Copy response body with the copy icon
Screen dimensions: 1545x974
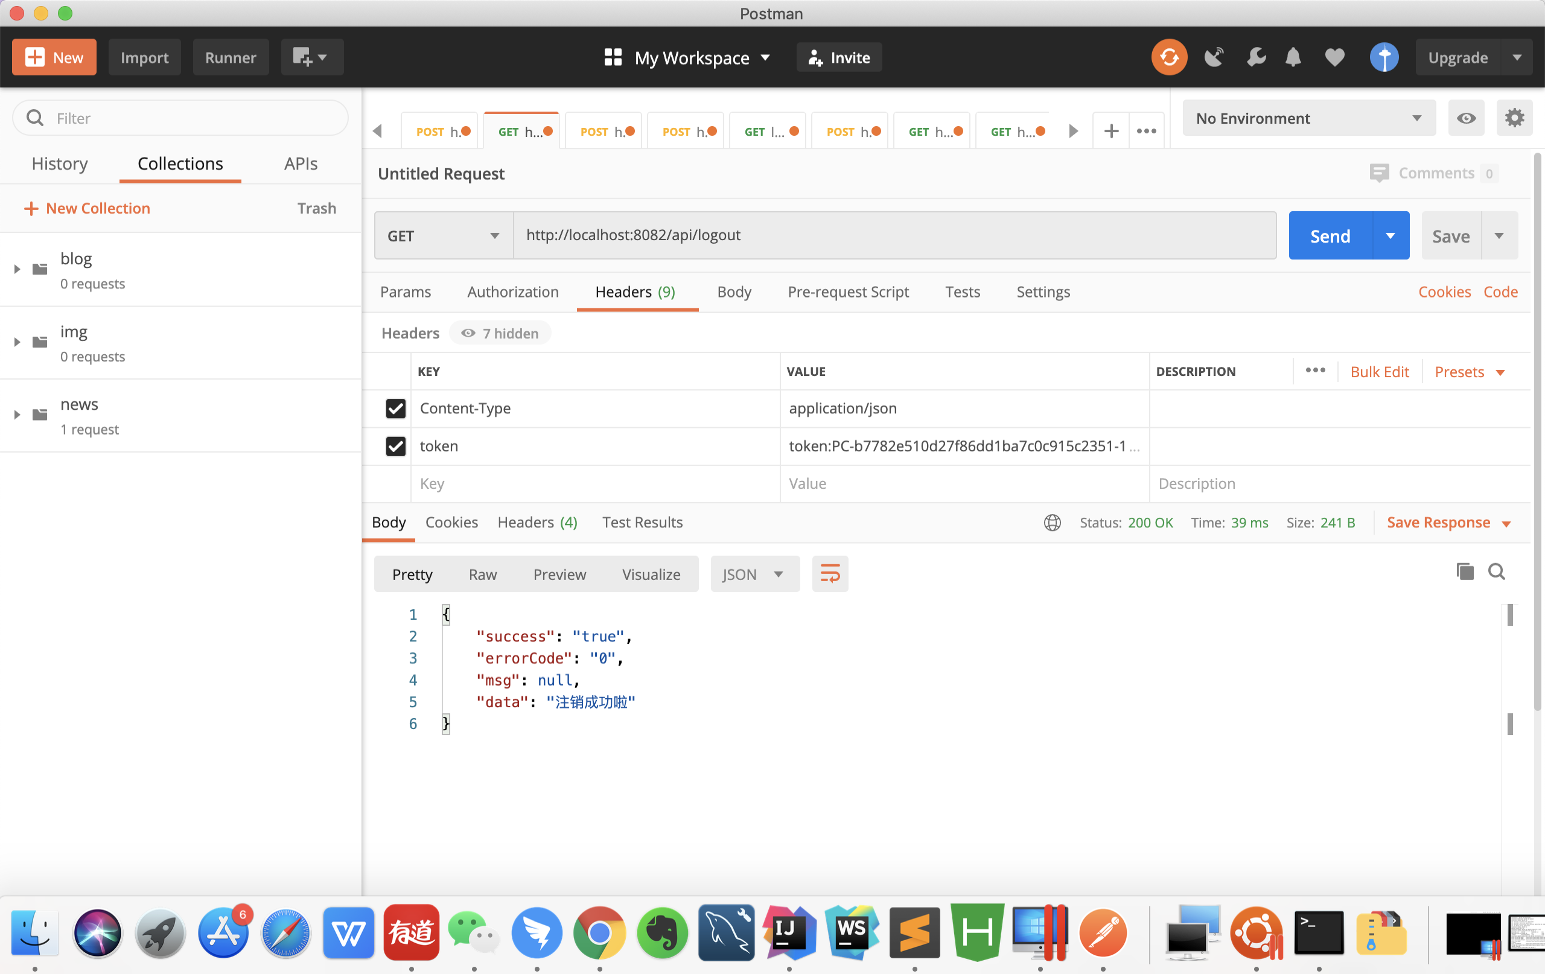[1464, 571]
